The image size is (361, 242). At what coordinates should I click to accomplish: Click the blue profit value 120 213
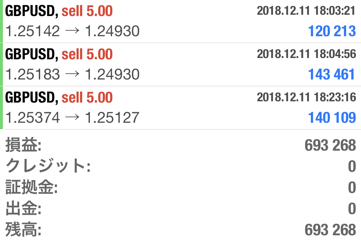[332, 31]
